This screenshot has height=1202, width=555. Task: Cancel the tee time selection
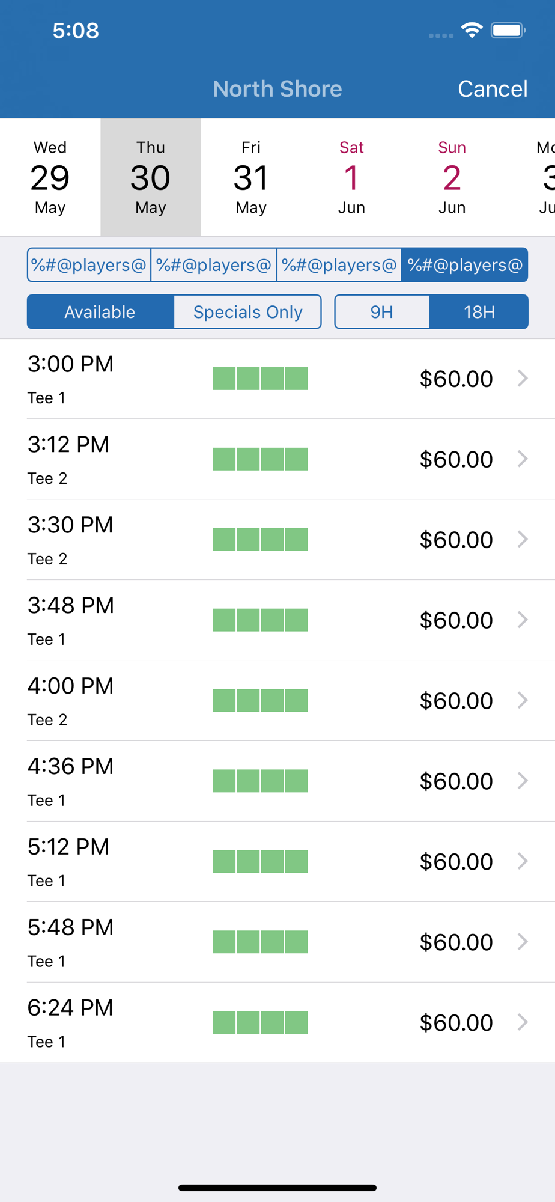(x=493, y=89)
